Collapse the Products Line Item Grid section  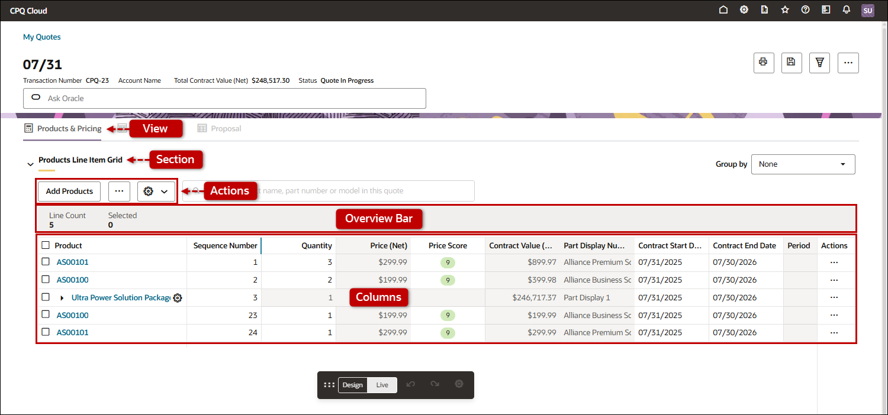click(x=31, y=164)
